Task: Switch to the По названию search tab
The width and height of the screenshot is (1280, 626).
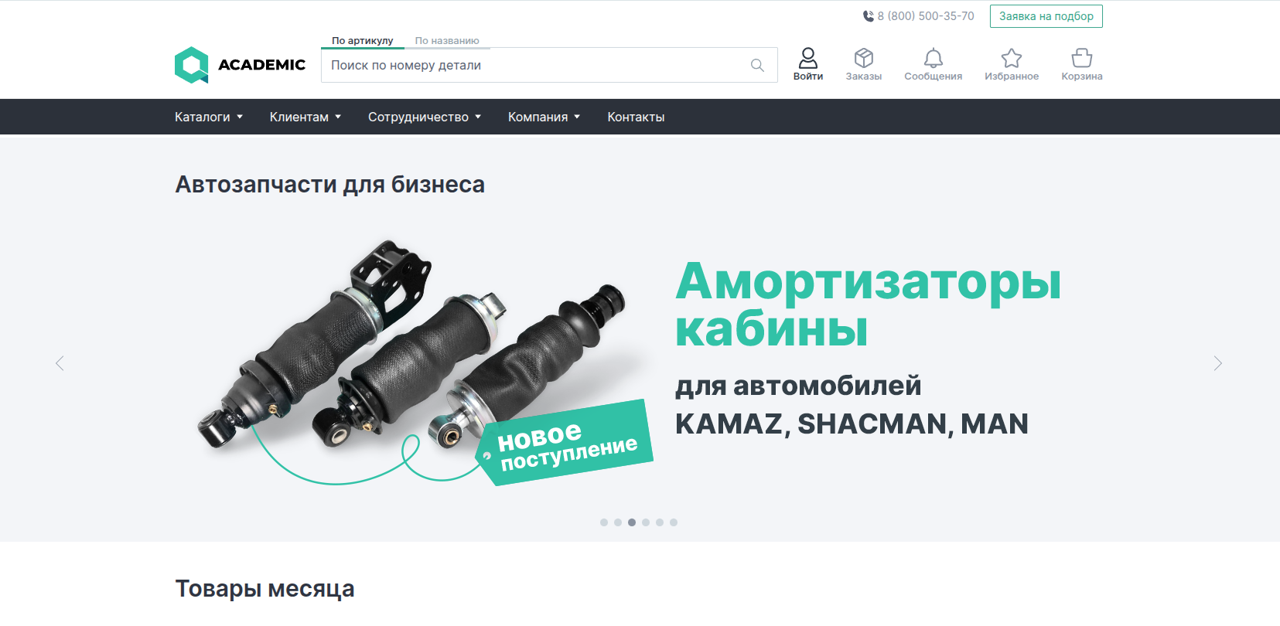Action: click(447, 41)
